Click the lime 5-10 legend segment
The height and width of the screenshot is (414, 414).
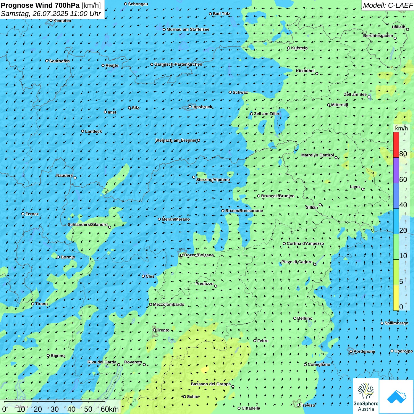(396, 272)
